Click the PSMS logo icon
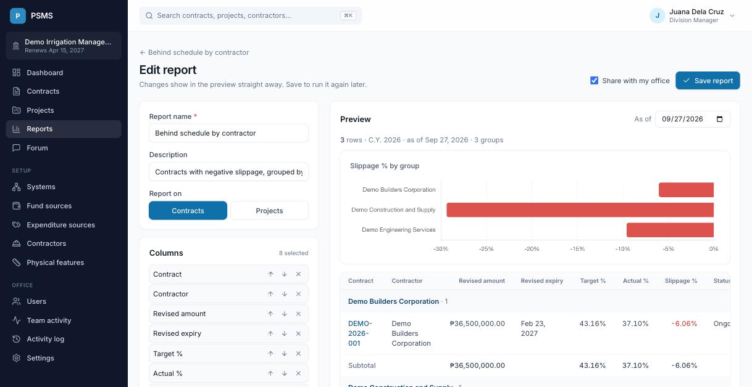Viewport: 752px width, 387px height. [18, 15]
